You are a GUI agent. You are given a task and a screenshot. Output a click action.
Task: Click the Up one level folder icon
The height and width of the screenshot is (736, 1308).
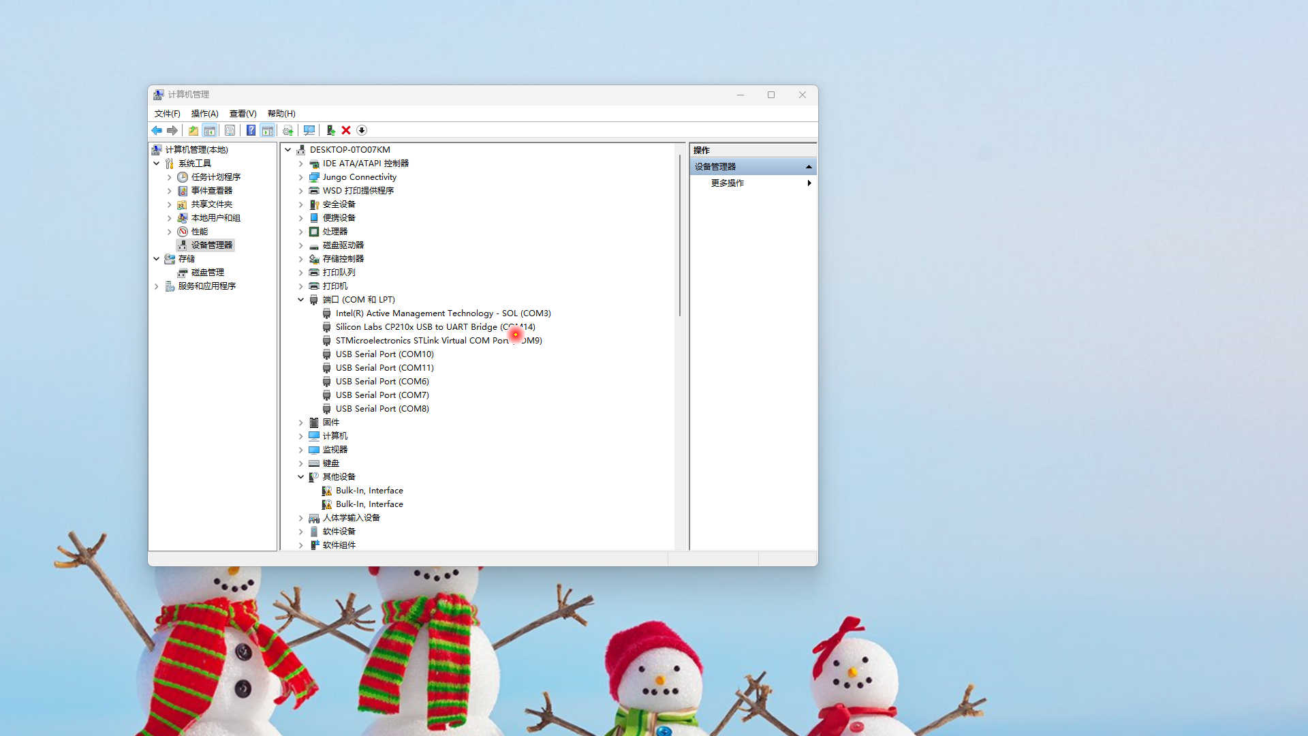[193, 130]
